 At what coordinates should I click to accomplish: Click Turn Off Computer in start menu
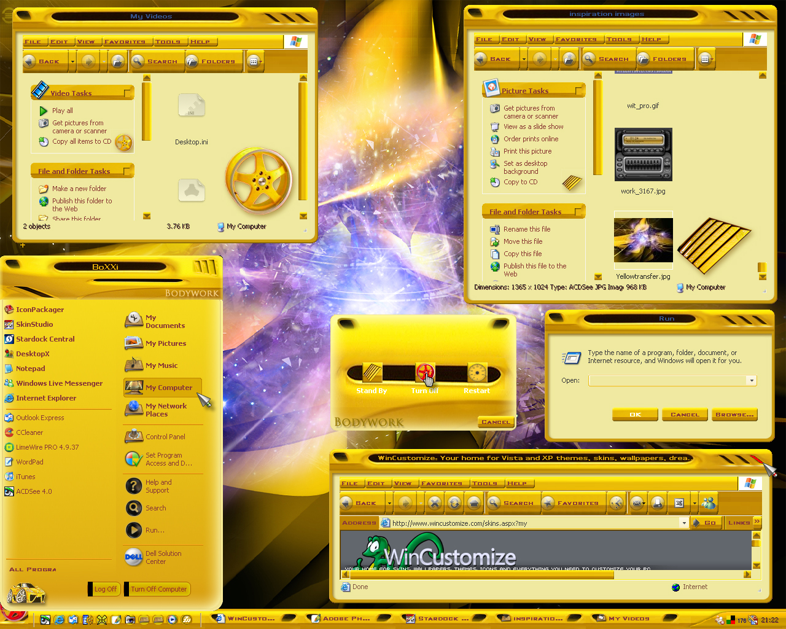pyautogui.click(x=158, y=589)
